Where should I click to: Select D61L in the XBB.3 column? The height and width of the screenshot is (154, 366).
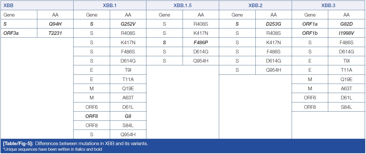tap(346, 98)
